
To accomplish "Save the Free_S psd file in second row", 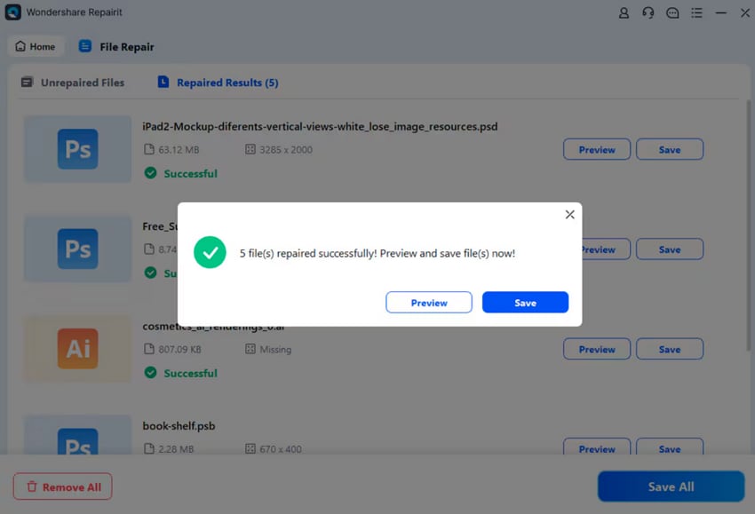I will point(670,249).
